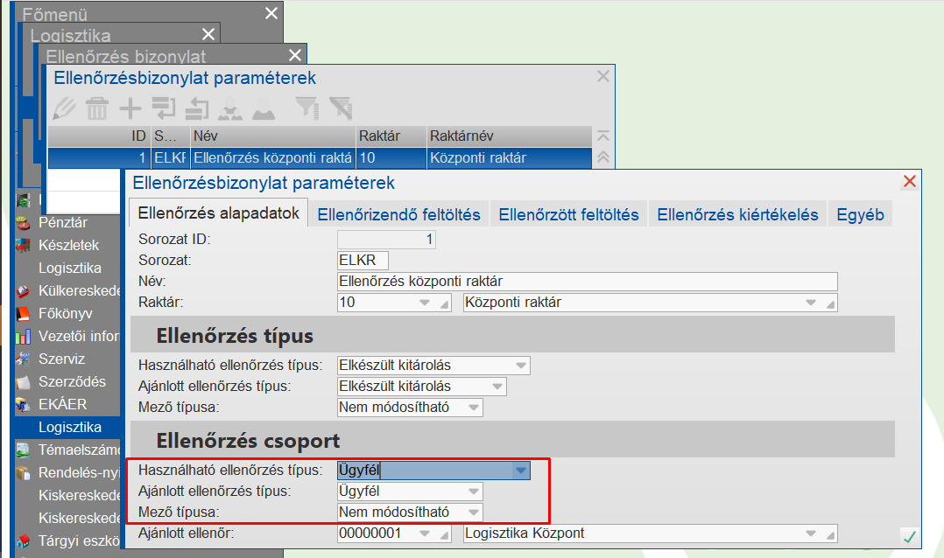The width and height of the screenshot is (944, 558).
Task: Click the Pénztár cash register icon
Action: tap(23, 223)
